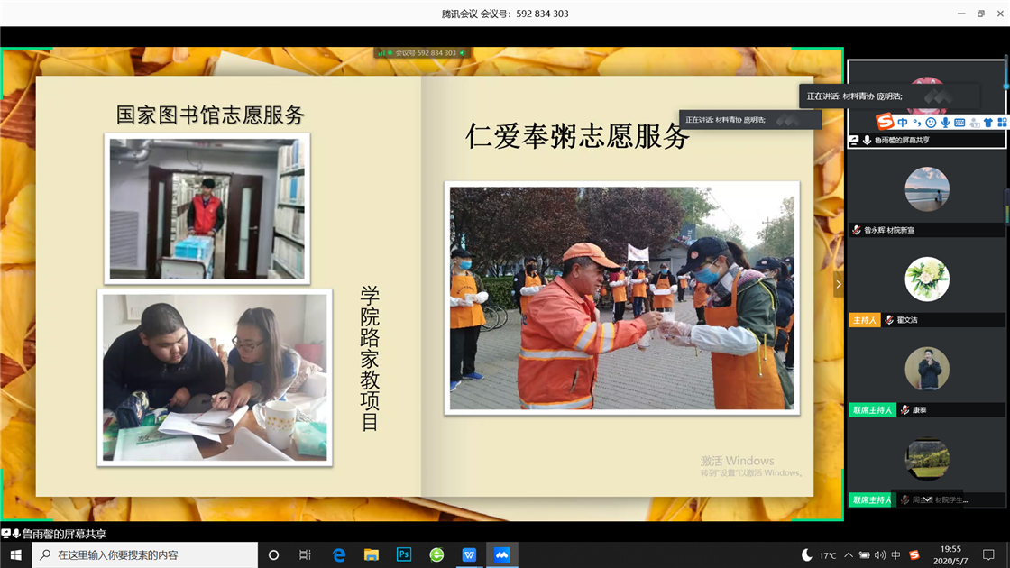Screen dimensions: 1010x568
Task: Show hidden system tray icons
Action: [849, 555]
